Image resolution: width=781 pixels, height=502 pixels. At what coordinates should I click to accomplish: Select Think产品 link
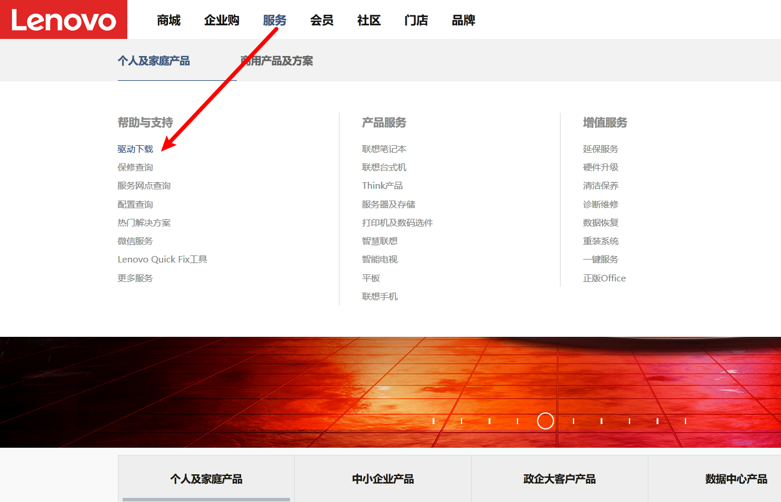click(x=383, y=186)
